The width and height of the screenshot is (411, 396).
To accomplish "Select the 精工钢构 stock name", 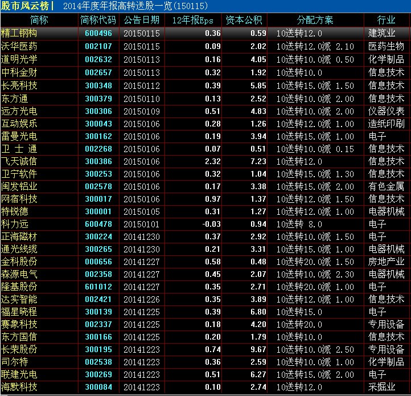I will coord(19,33).
